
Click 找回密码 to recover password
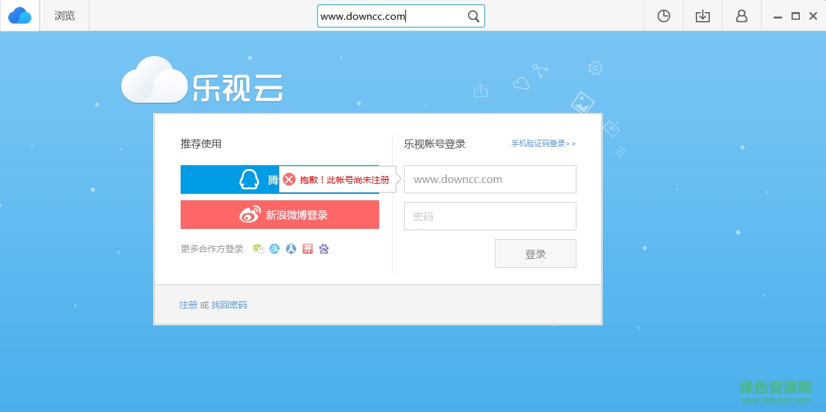pyautogui.click(x=229, y=305)
